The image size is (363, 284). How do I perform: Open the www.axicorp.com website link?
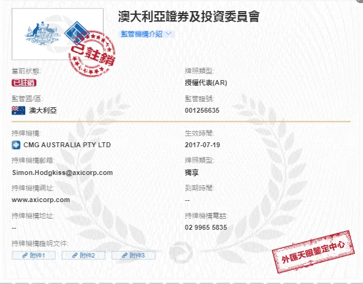41,200
